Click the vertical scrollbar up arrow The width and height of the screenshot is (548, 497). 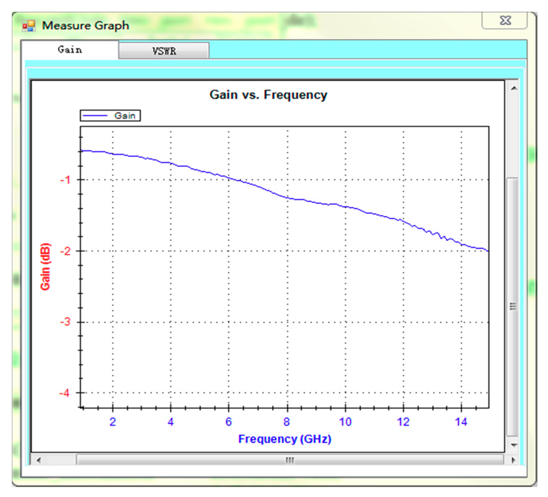click(x=514, y=88)
